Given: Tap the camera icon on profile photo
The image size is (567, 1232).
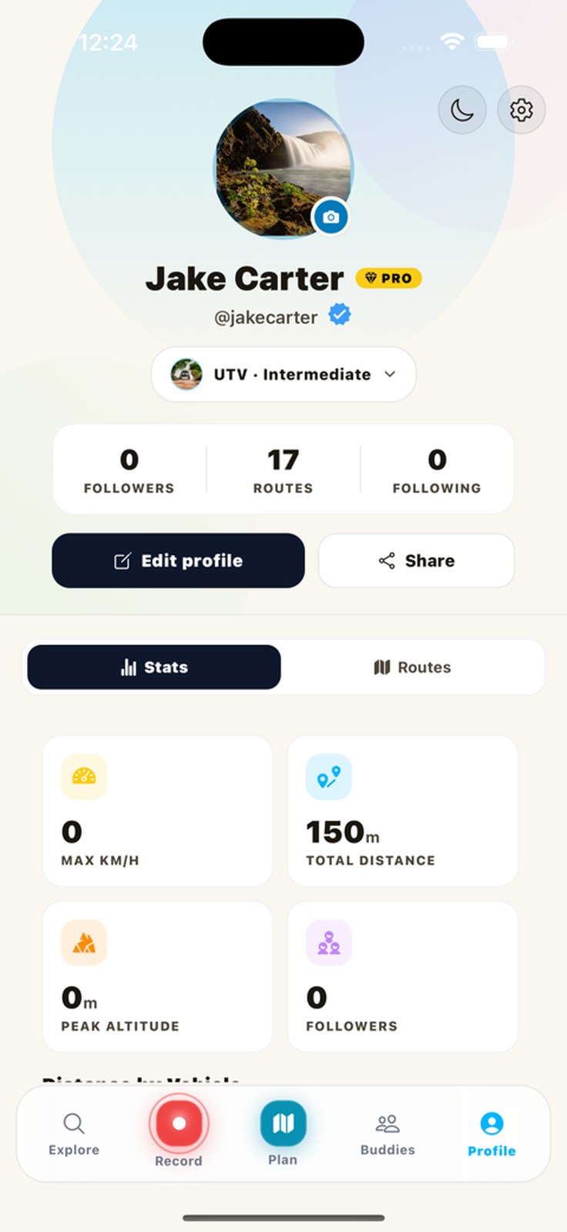Looking at the screenshot, I should [x=330, y=217].
